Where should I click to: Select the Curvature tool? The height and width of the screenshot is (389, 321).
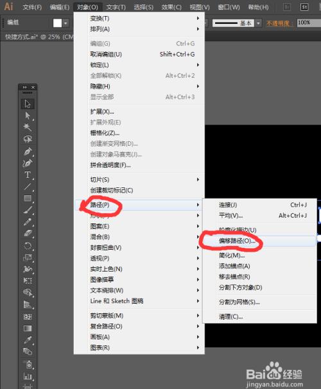click(28, 163)
